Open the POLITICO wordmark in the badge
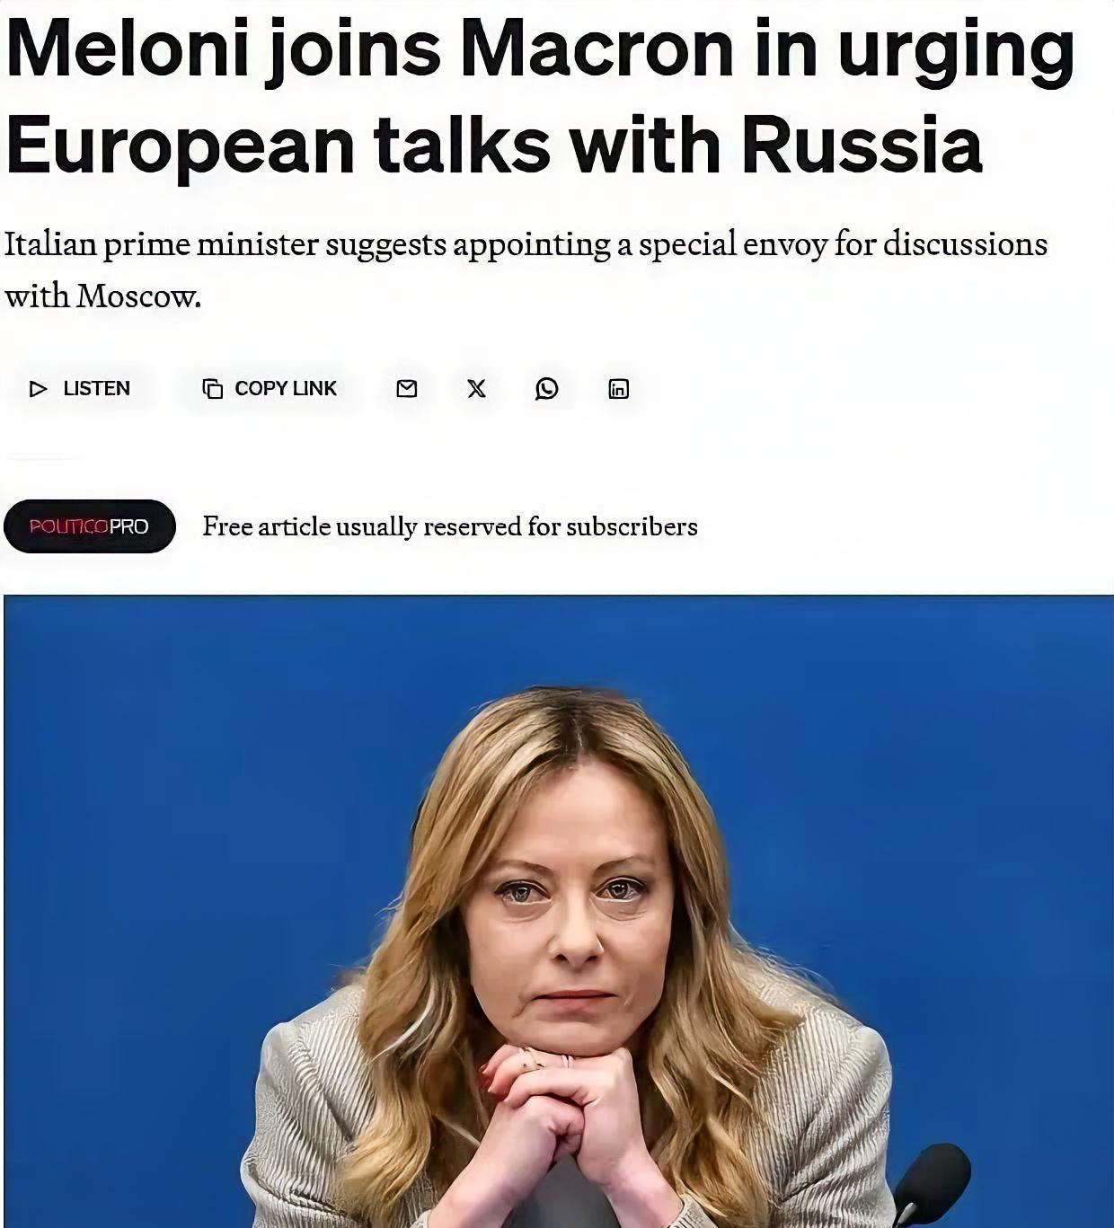This screenshot has height=1228, width=1114. click(69, 526)
